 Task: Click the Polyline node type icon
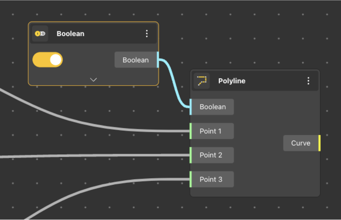tap(202, 81)
